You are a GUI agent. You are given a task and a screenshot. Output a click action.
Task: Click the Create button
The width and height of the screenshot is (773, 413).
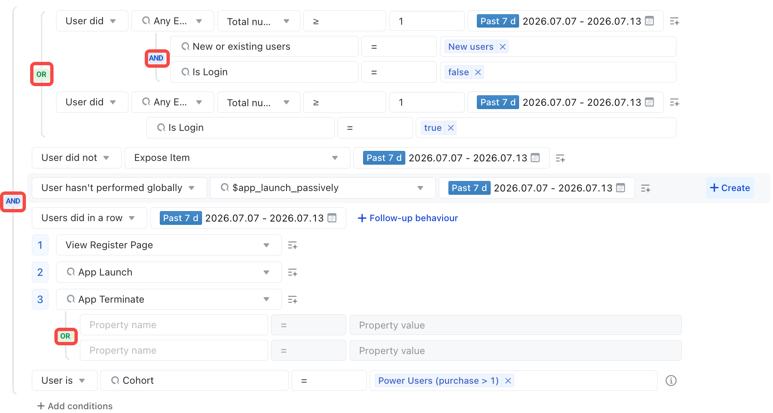point(730,188)
